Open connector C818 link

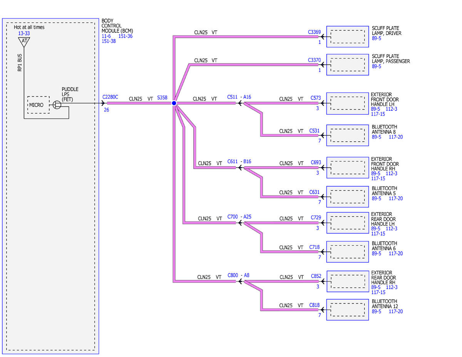[x=315, y=305]
